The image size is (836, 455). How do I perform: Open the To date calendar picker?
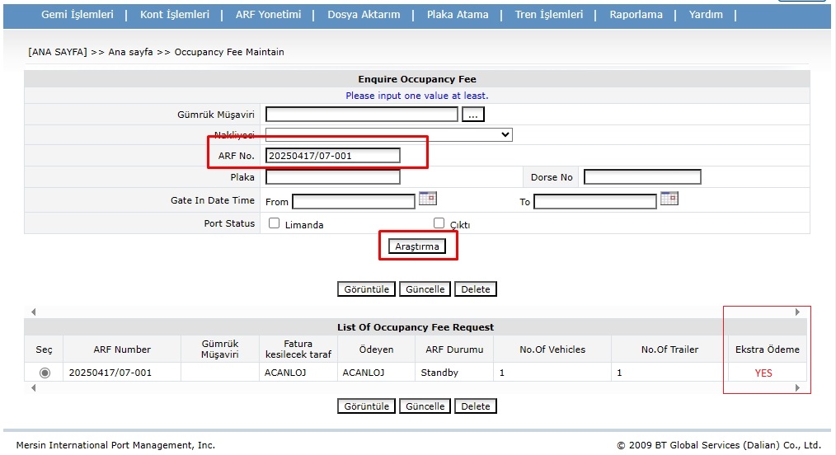(x=669, y=199)
